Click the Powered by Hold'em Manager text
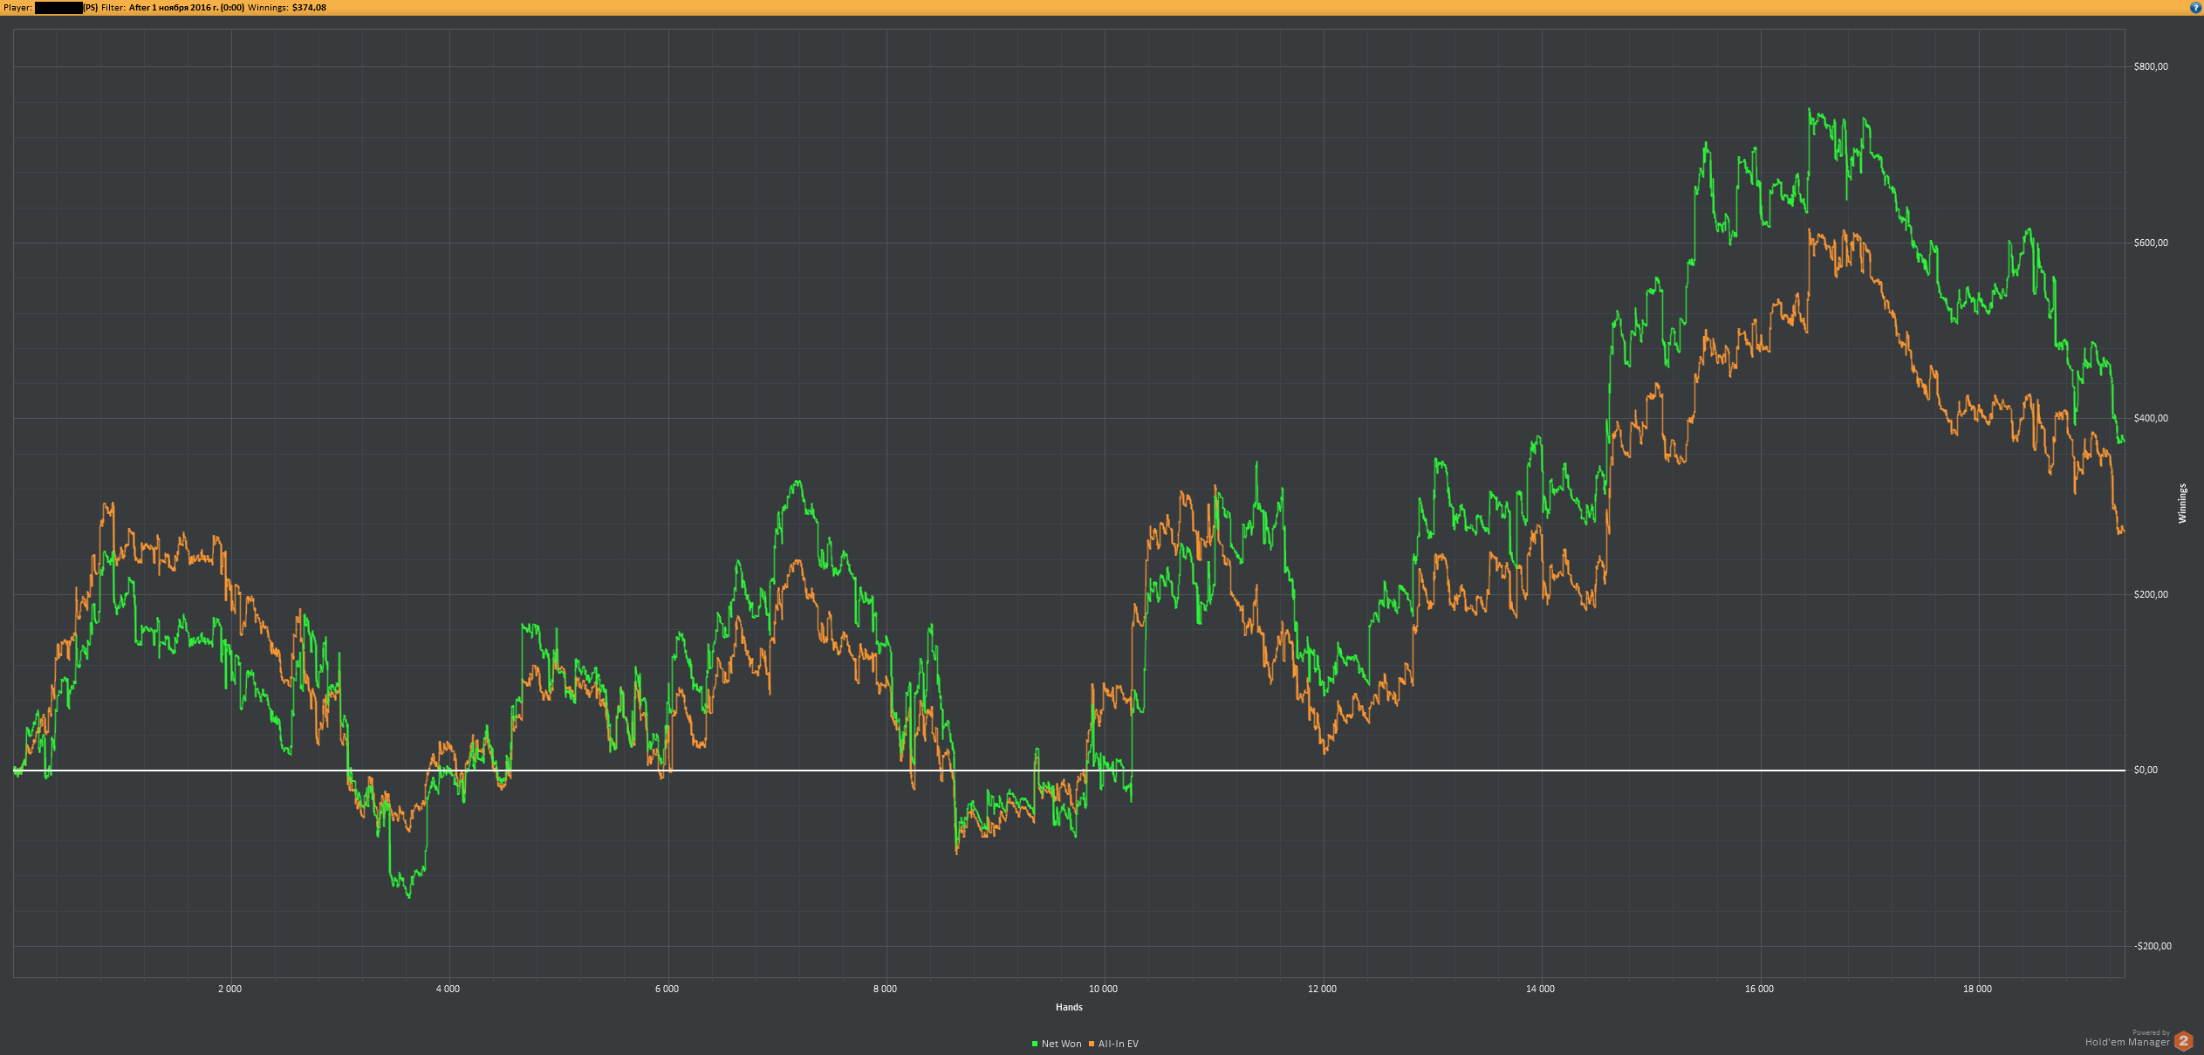 2127,1041
